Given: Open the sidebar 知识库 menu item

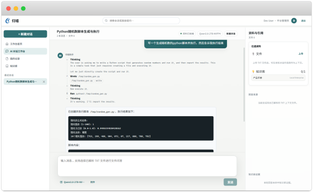Looking at the screenshot, I should point(25,66).
